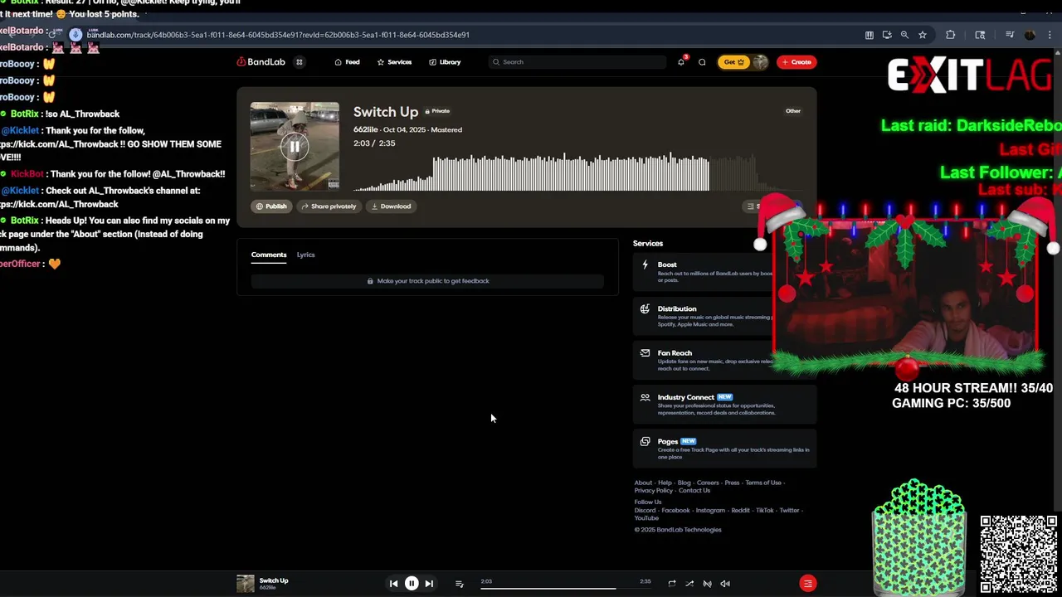Open the play queue icon

tap(459, 584)
